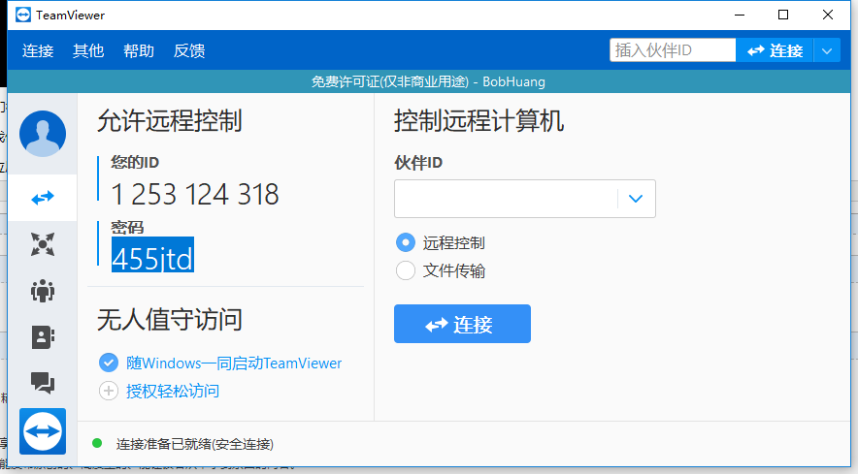Open the 帮助 menu
This screenshot has width=858, height=474.
(x=139, y=50)
